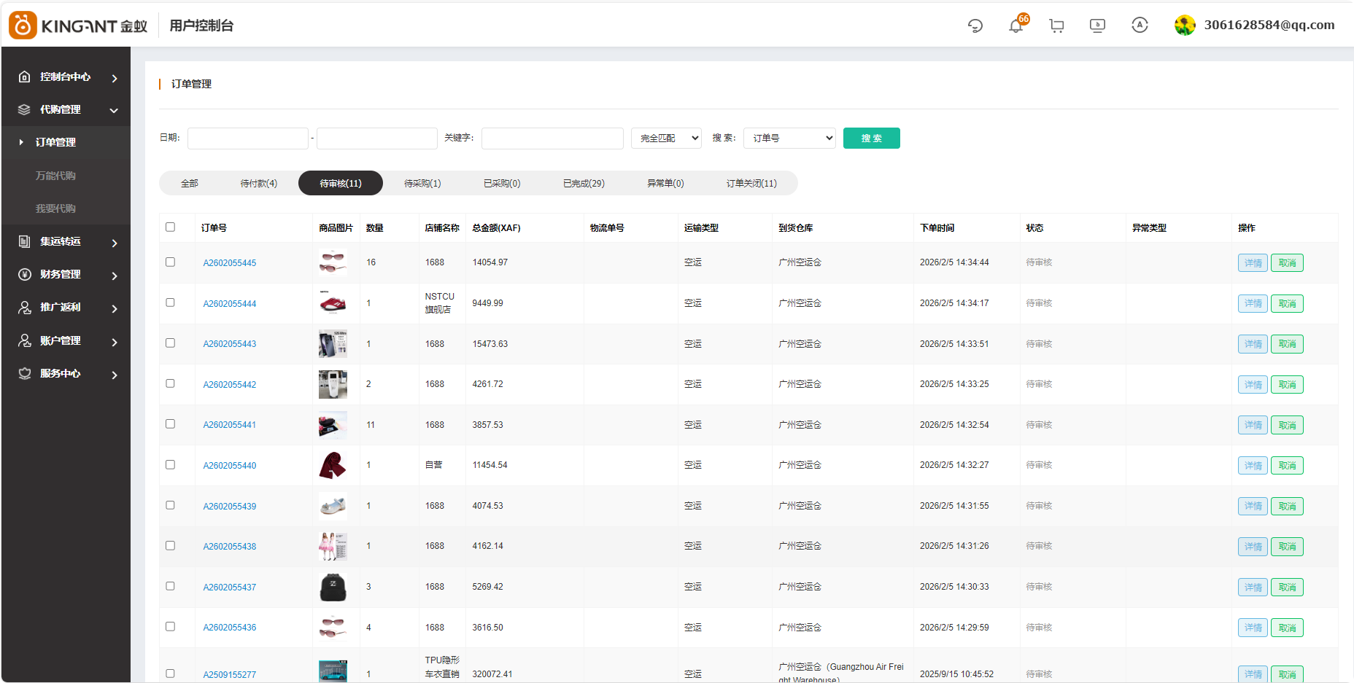Viewport: 1354px width, 683px height.
Task: Open the 订单号 search field dropdown
Action: (789, 138)
